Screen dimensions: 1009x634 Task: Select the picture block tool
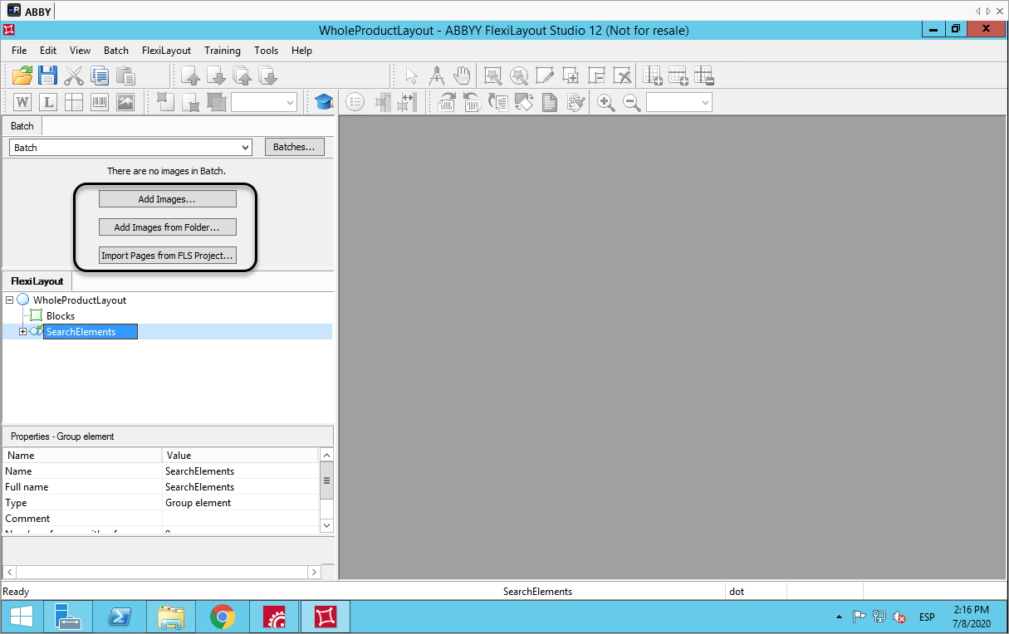pyautogui.click(x=125, y=102)
